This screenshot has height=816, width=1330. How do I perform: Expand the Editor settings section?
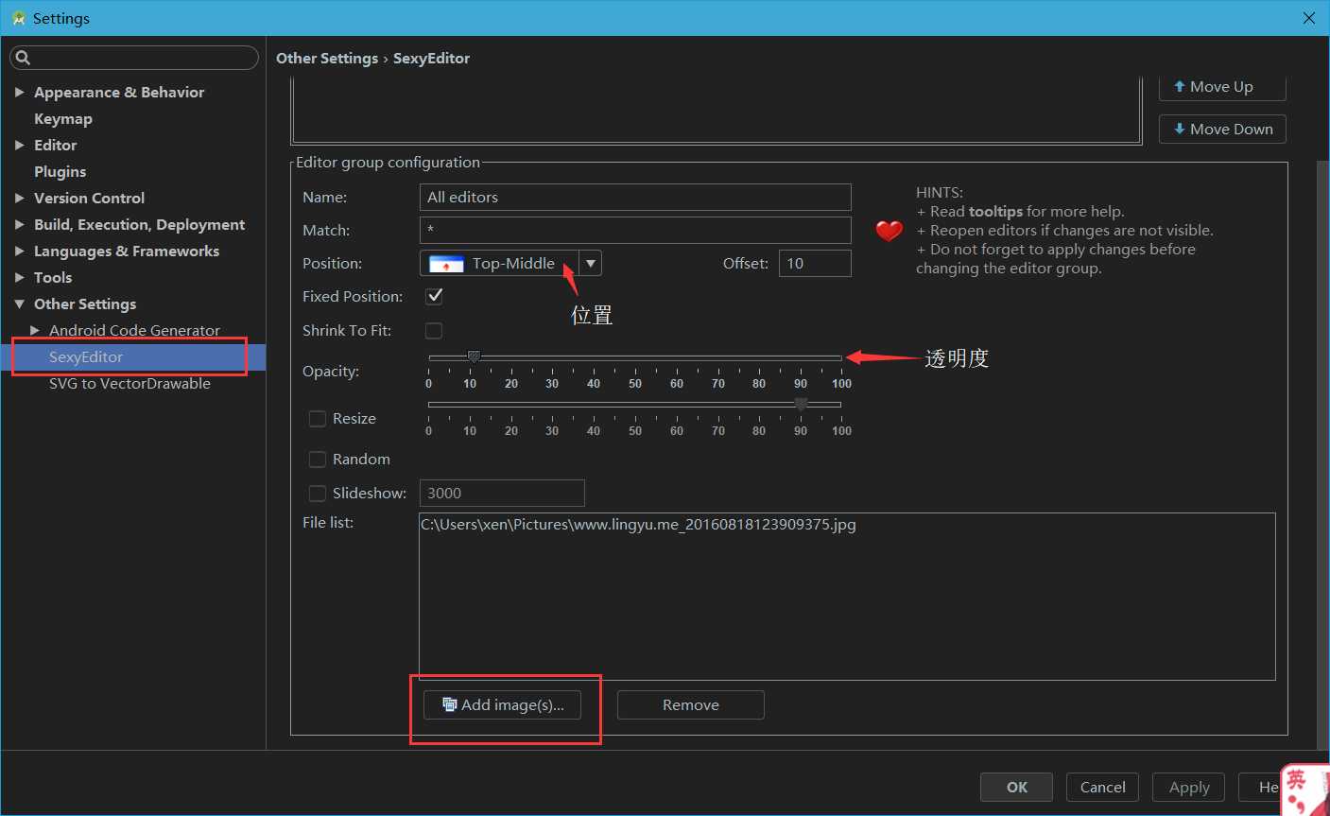(19, 145)
